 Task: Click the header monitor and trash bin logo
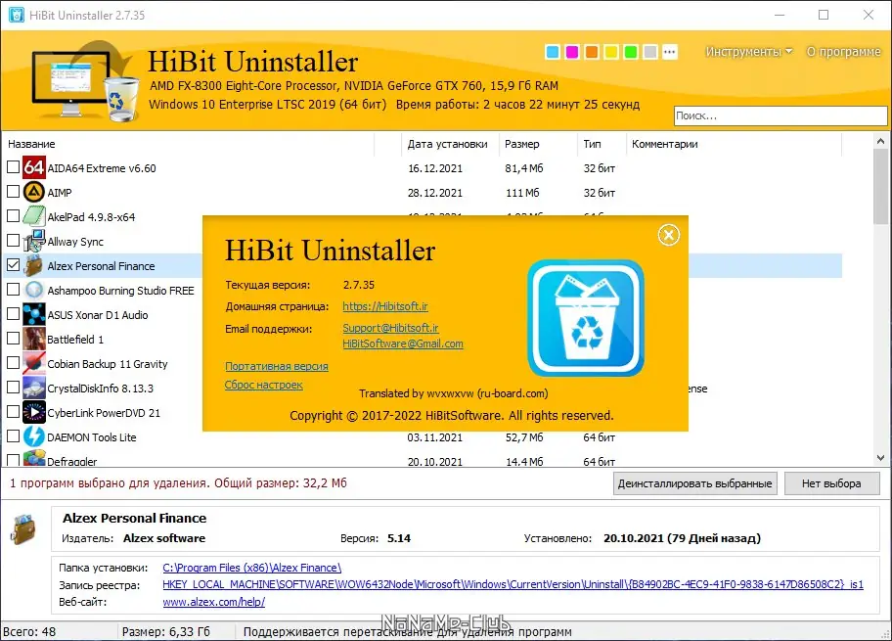click(x=85, y=81)
